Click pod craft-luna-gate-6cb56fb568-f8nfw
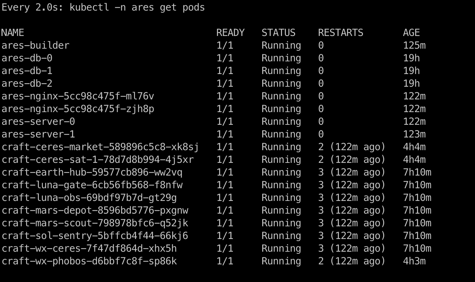 coord(92,185)
